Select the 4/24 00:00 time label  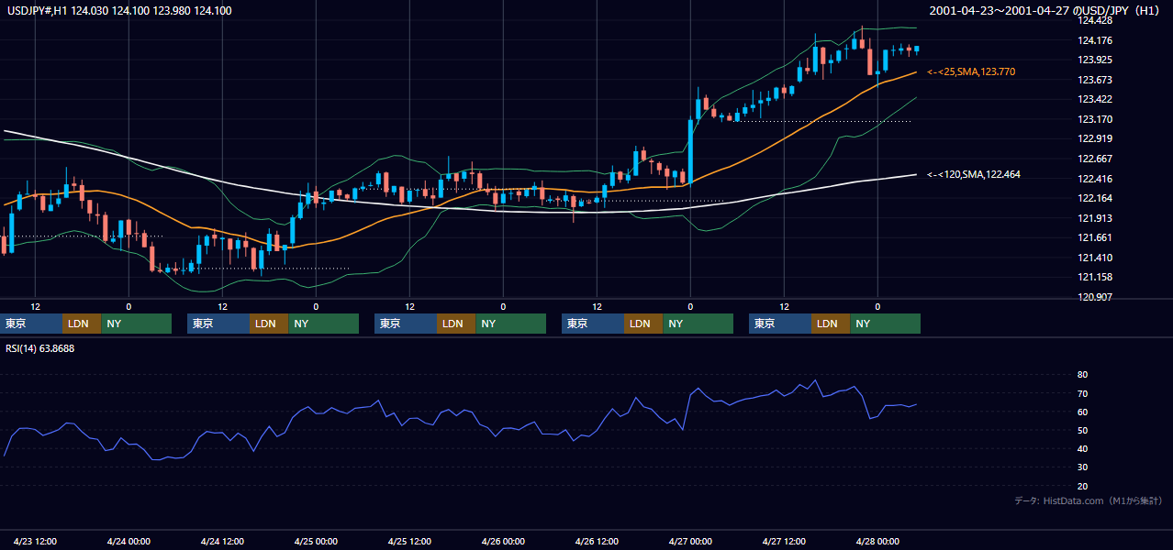coord(128,541)
